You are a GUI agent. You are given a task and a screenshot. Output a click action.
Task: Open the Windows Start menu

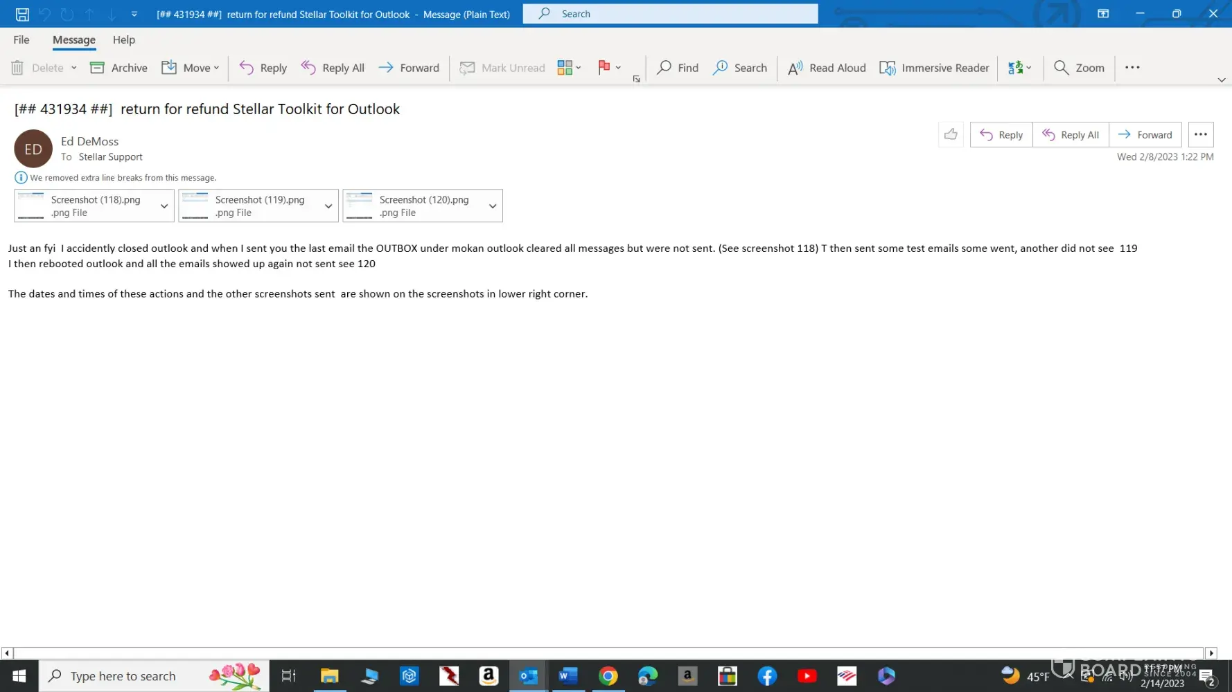pos(19,676)
